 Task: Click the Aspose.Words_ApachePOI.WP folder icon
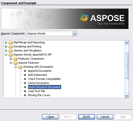coord(11,55)
